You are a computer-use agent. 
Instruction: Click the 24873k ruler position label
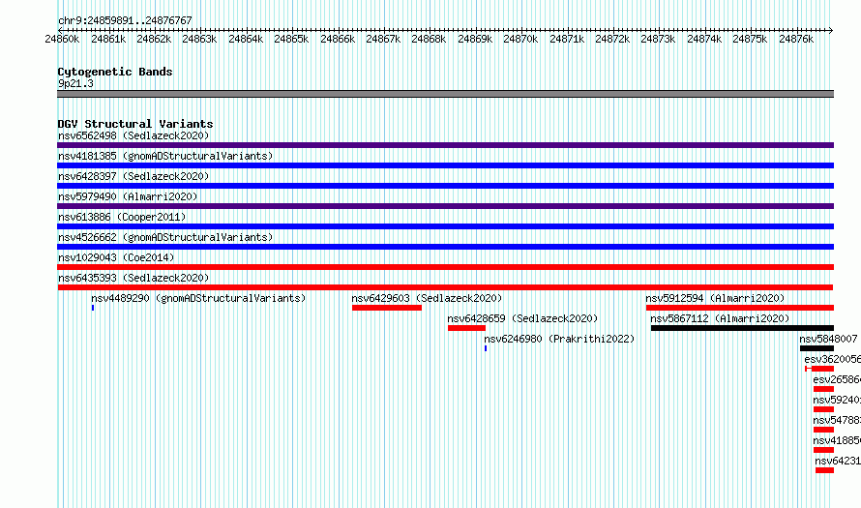[x=658, y=39]
